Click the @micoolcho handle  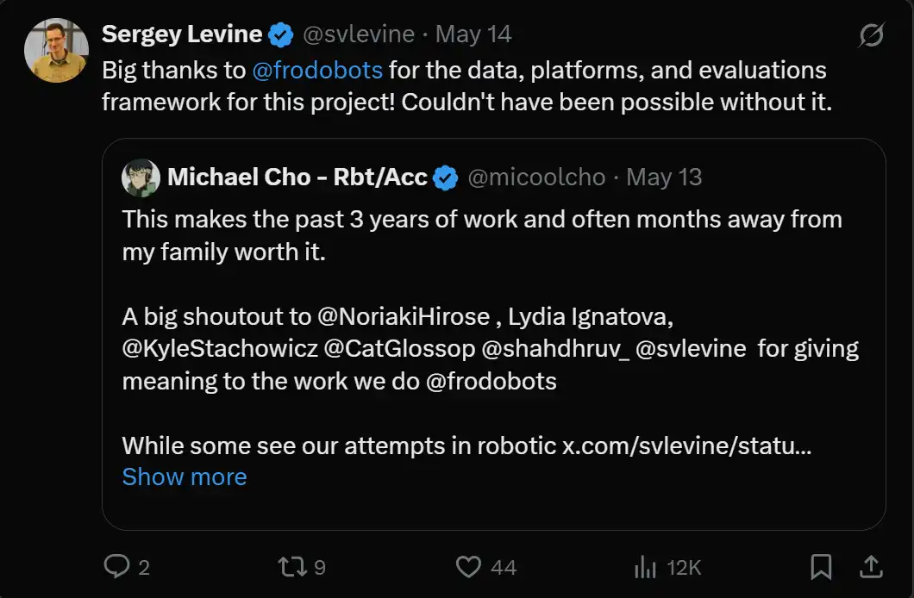pyautogui.click(x=536, y=178)
